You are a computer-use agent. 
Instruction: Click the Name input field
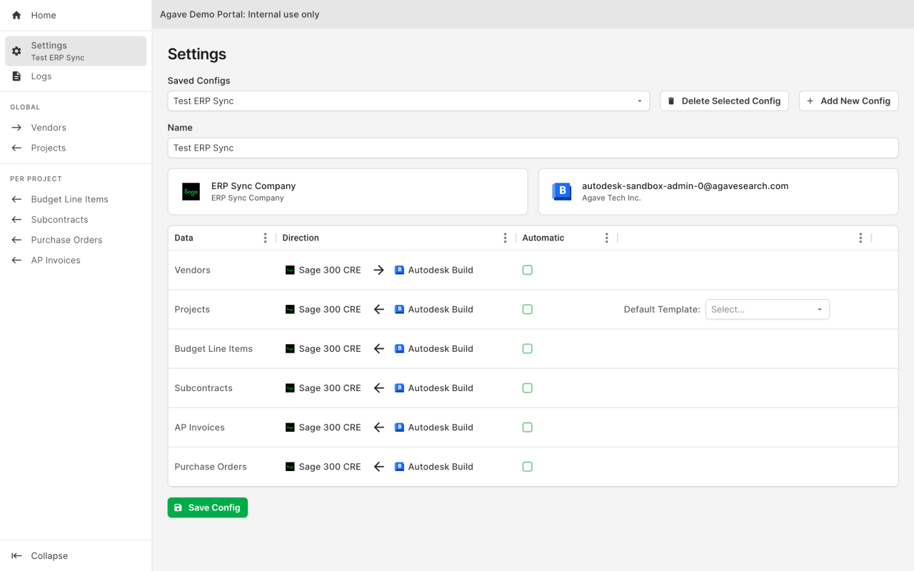[533, 148]
